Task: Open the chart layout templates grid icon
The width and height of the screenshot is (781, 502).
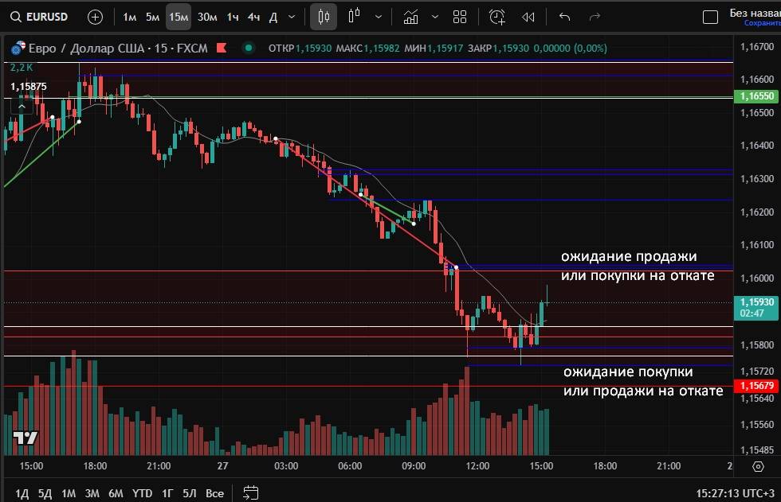Action: tap(460, 17)
